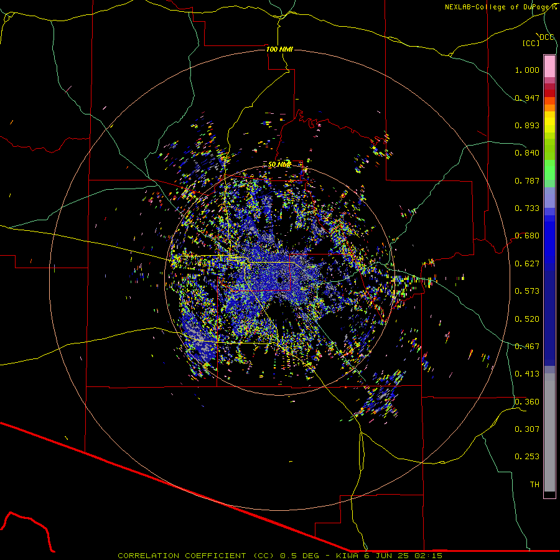
Task: Click the 0.733 scale value
Action: pyautogui.click(x=527, y=208)
